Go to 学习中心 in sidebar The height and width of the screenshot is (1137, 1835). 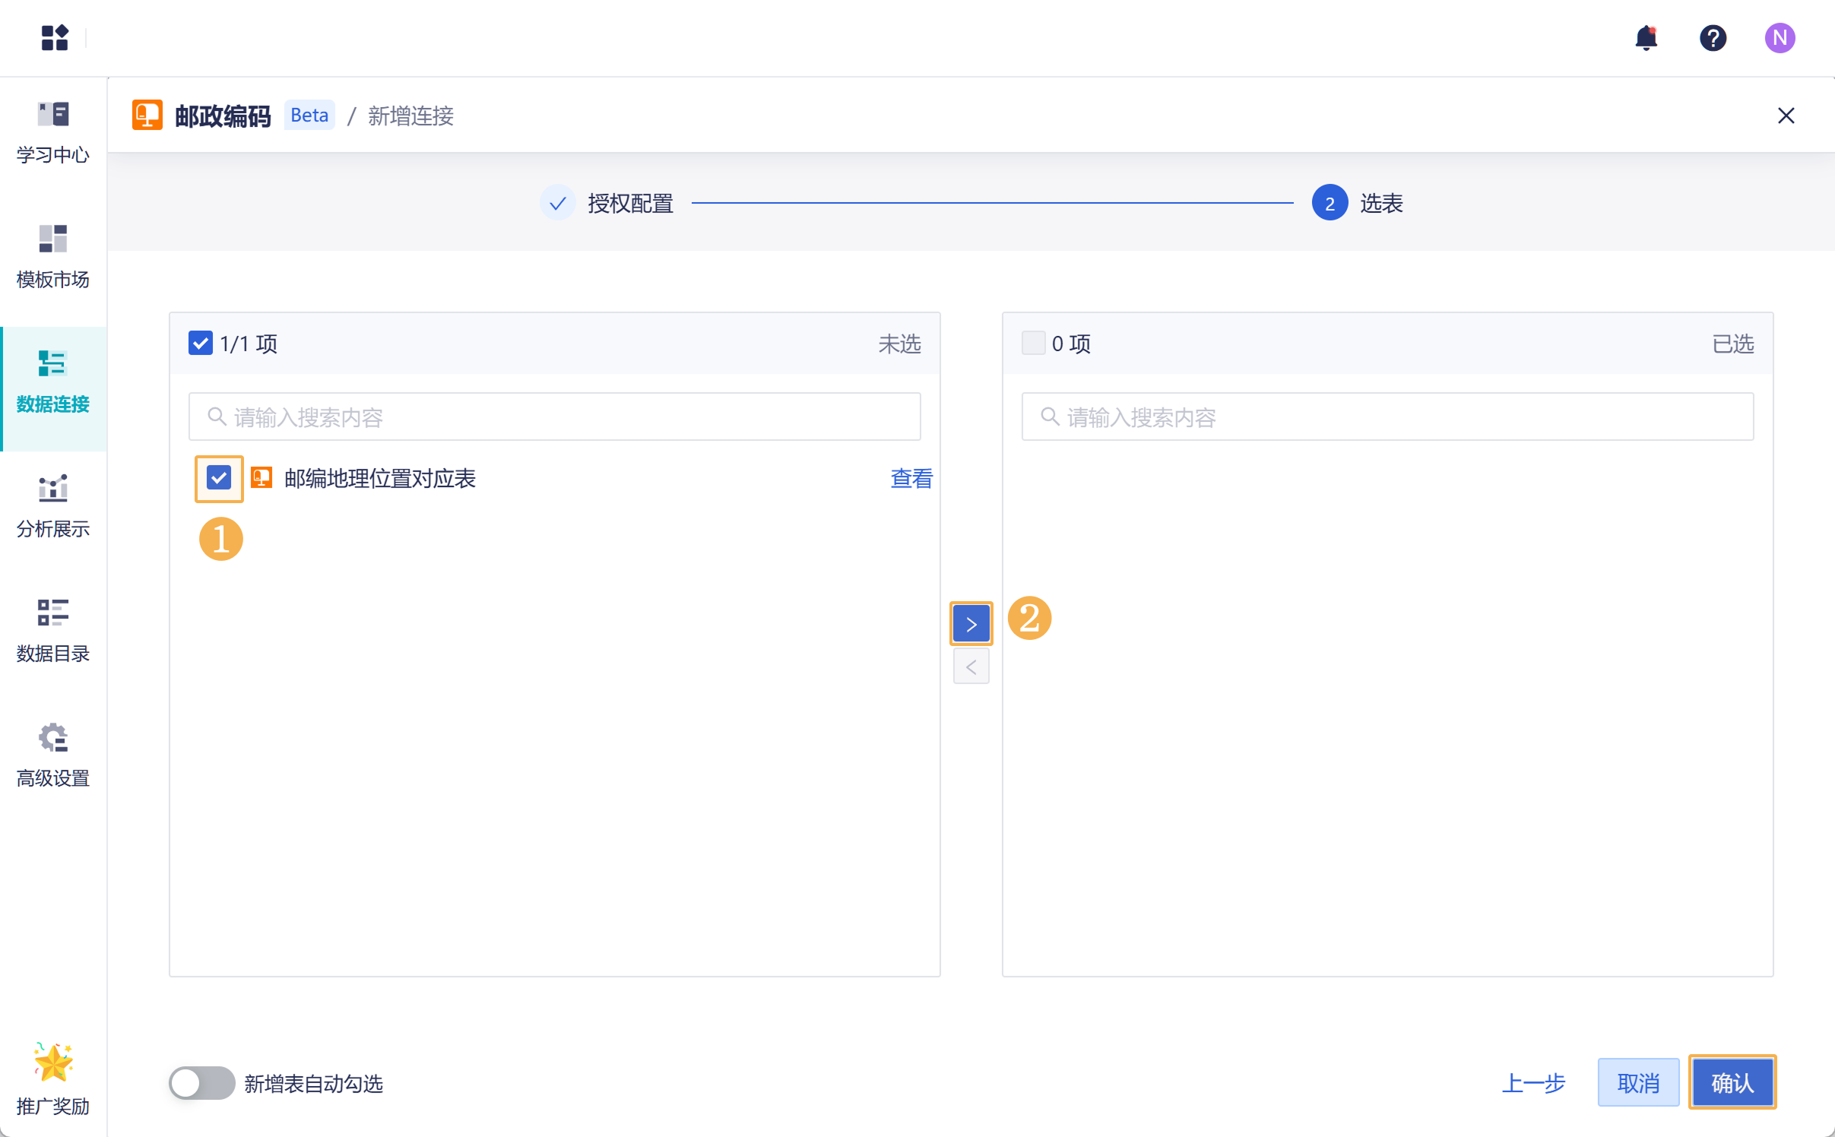(x=52, y=132)
